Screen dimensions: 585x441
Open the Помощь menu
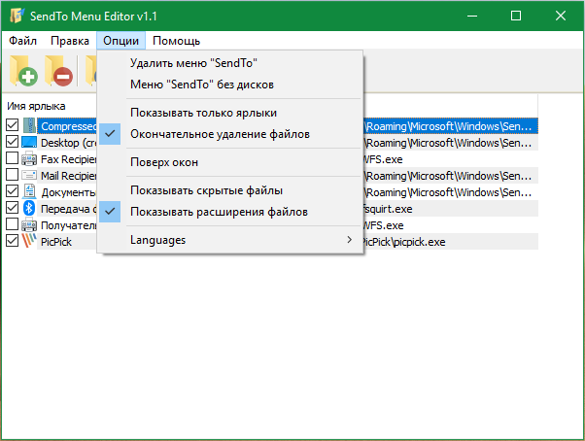click(x=176, y=41)
